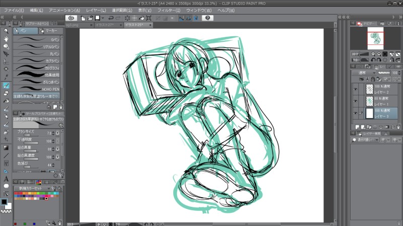Click the layer opacity slider
Image resolution: width=403 pixels, height=226 pixels.
[x=384, y=73]
